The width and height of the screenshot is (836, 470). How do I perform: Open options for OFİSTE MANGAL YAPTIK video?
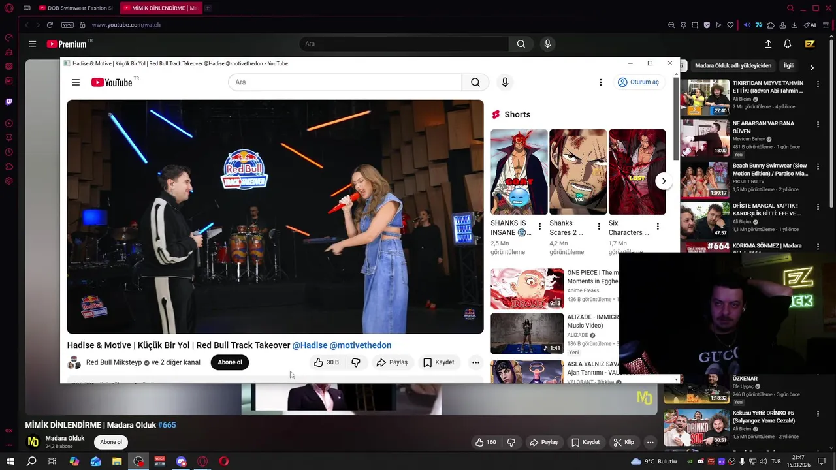(x=818, y=206)
